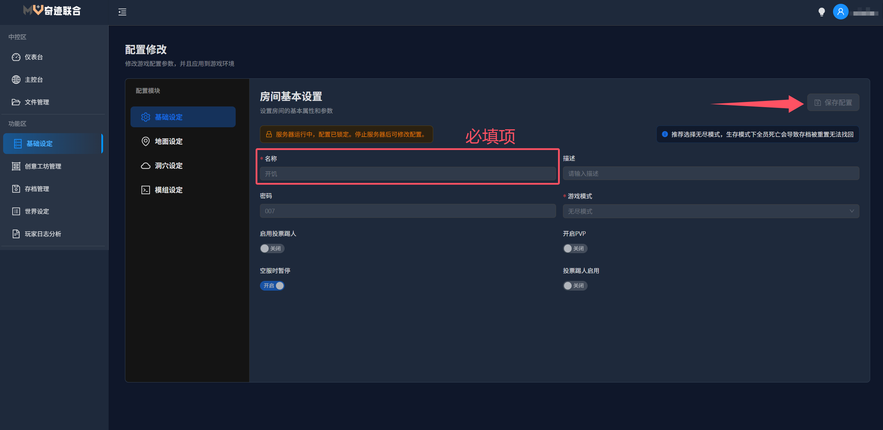Enable the 启用投票踢人 toggle
Image resolution: width=883 pixels, height=430 pixels.
[x=272, y=248]
